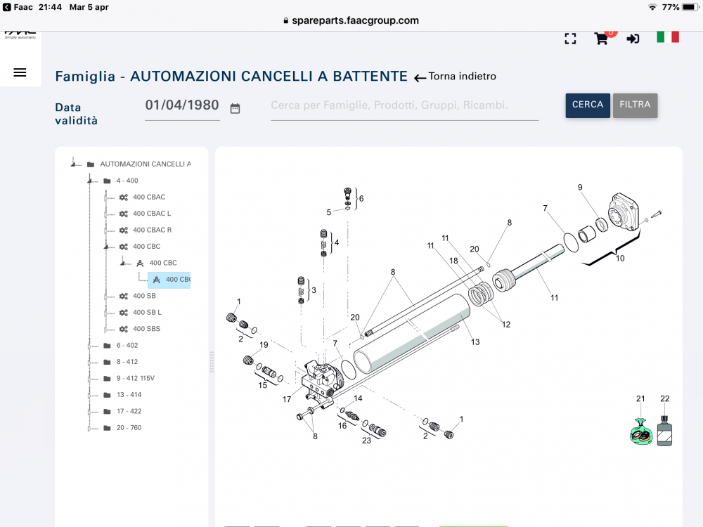This screenshot has width=703, height=527.
Task: Click part number 19 in the diagram
Action: (264, 345)
